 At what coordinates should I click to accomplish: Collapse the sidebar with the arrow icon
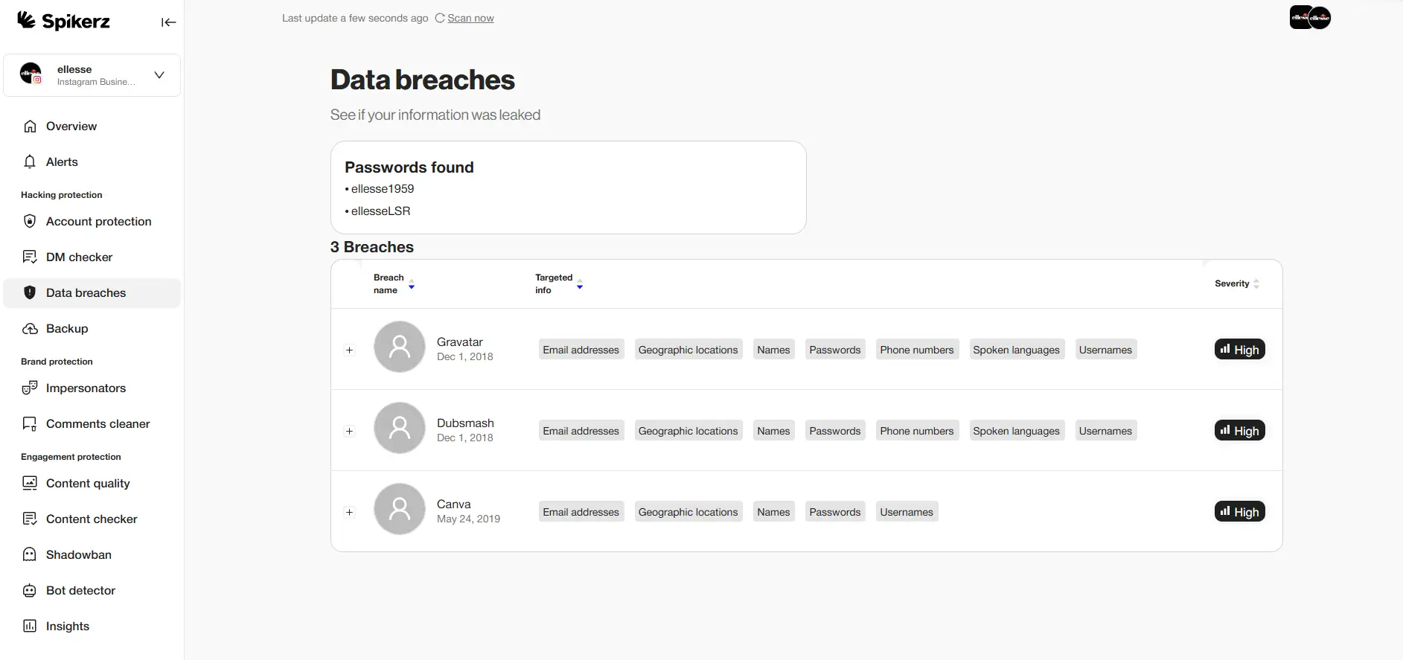[168, 22]
